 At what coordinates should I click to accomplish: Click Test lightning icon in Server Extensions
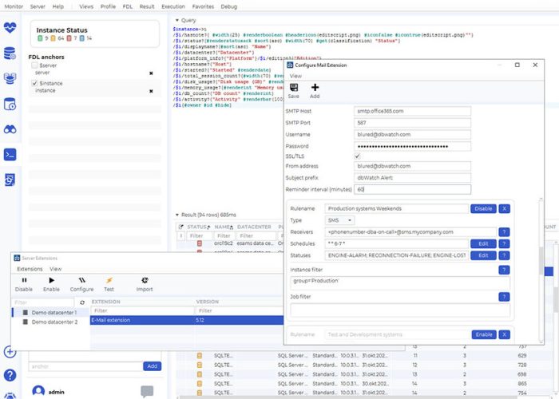[x=109, y=284]
